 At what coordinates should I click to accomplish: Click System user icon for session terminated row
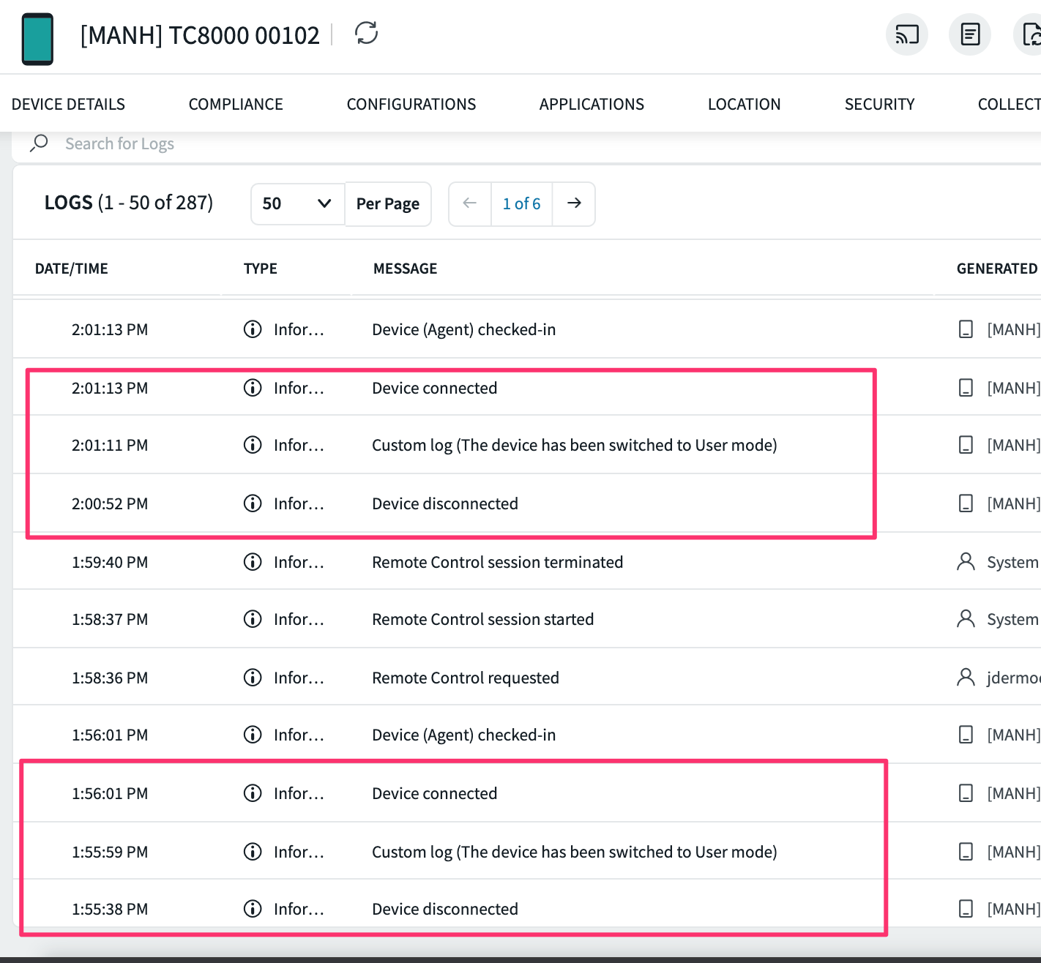point(966,562)
